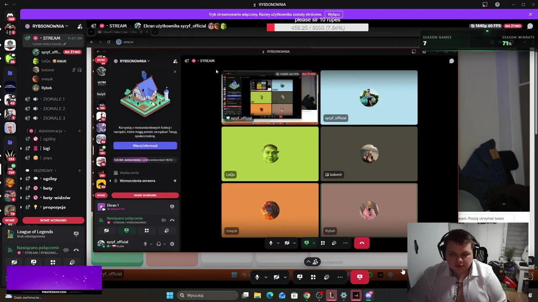The width and height of the screenshot is (538, 302).
Task: Click donation goal progress bar at top
Action: pyautogui.click(x=317, y=27)
